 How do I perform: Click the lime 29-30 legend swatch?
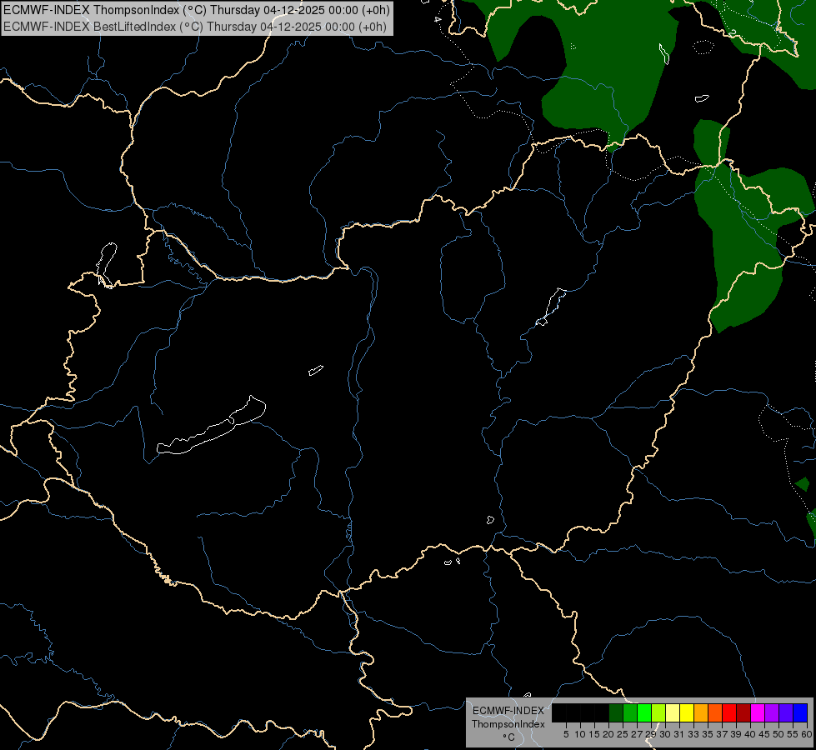click(x=658, y=712)
